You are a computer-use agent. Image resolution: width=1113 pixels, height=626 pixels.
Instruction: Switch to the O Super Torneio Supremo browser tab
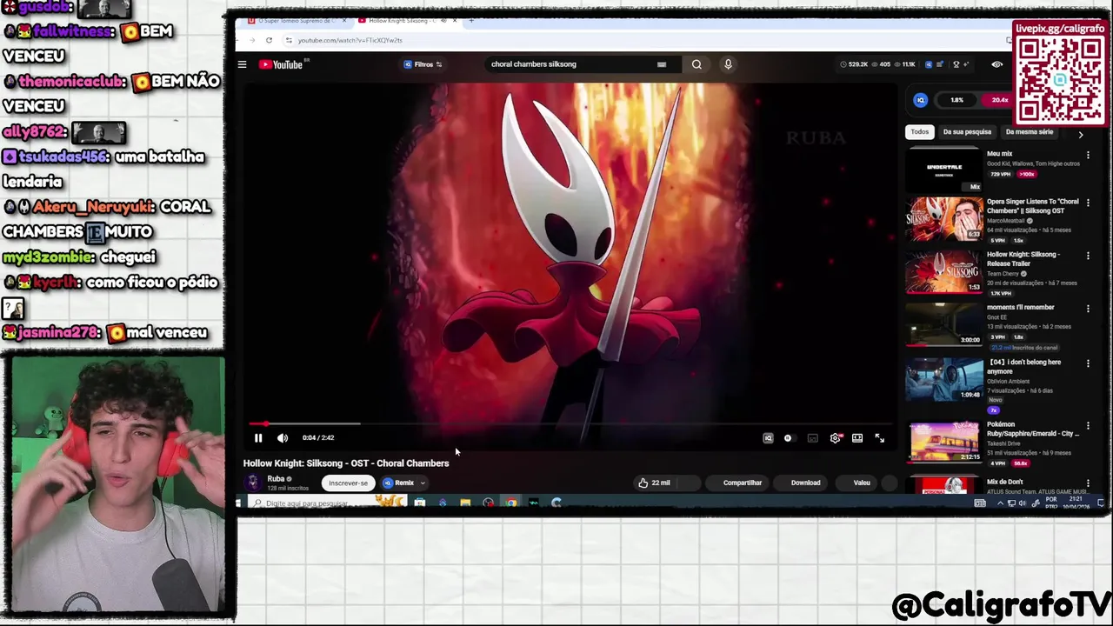point(296,21)
